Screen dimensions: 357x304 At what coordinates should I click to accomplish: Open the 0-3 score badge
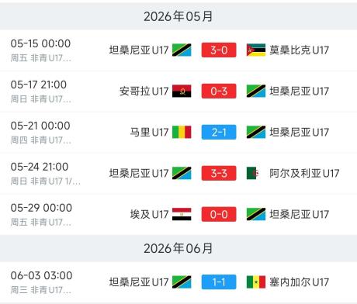pos(219,91)
